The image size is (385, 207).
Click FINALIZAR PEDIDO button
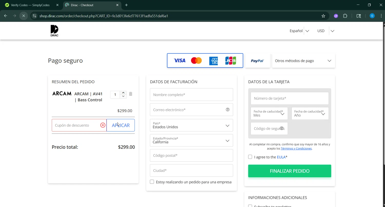click(290, 171)
